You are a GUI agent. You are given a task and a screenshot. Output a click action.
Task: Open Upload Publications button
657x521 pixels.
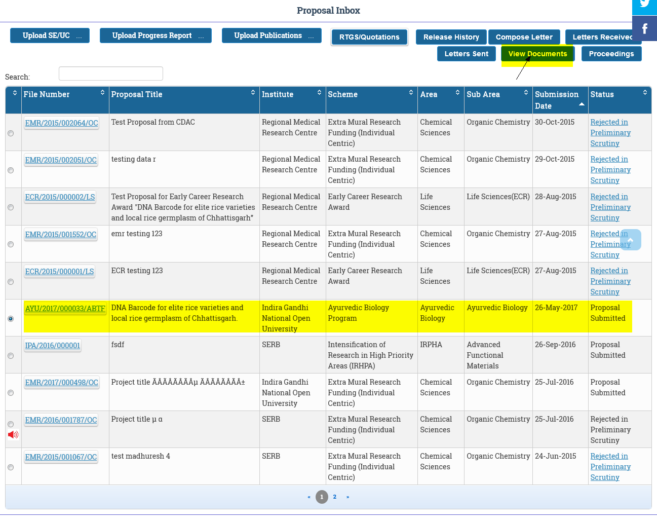[272, 35]
